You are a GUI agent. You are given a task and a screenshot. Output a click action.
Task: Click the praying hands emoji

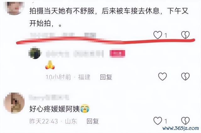[x=50, y=65]
